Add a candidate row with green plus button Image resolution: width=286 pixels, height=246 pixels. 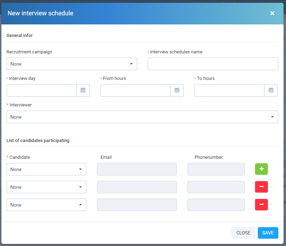click(261, 169)
